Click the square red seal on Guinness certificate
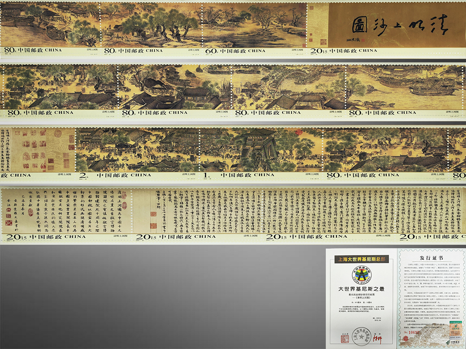This screenshot has width=466, height=349. [345, 339]
